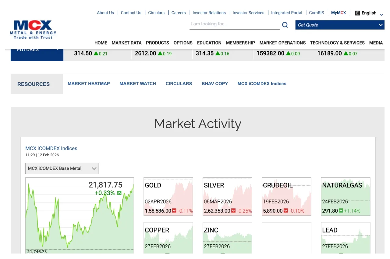Click the search magnifier icon
This screenshot has width=390, height=259.
coord(285,25)
